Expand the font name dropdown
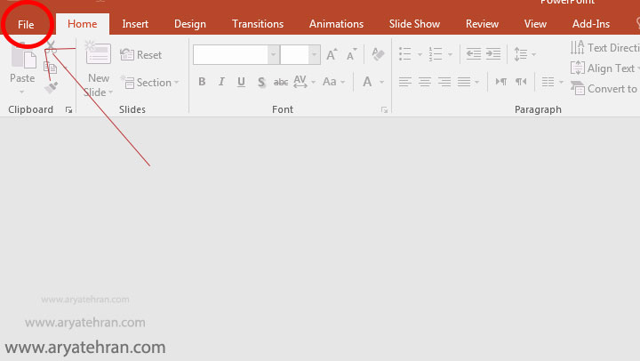Image resolution: width=640 pixels, height=361 pixels. pos(273,55)
